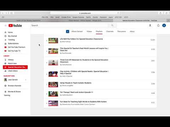Screen dimensions: 170x127
Task: Go forward with Safari forward arrow
Action: (x=6, y=13)
